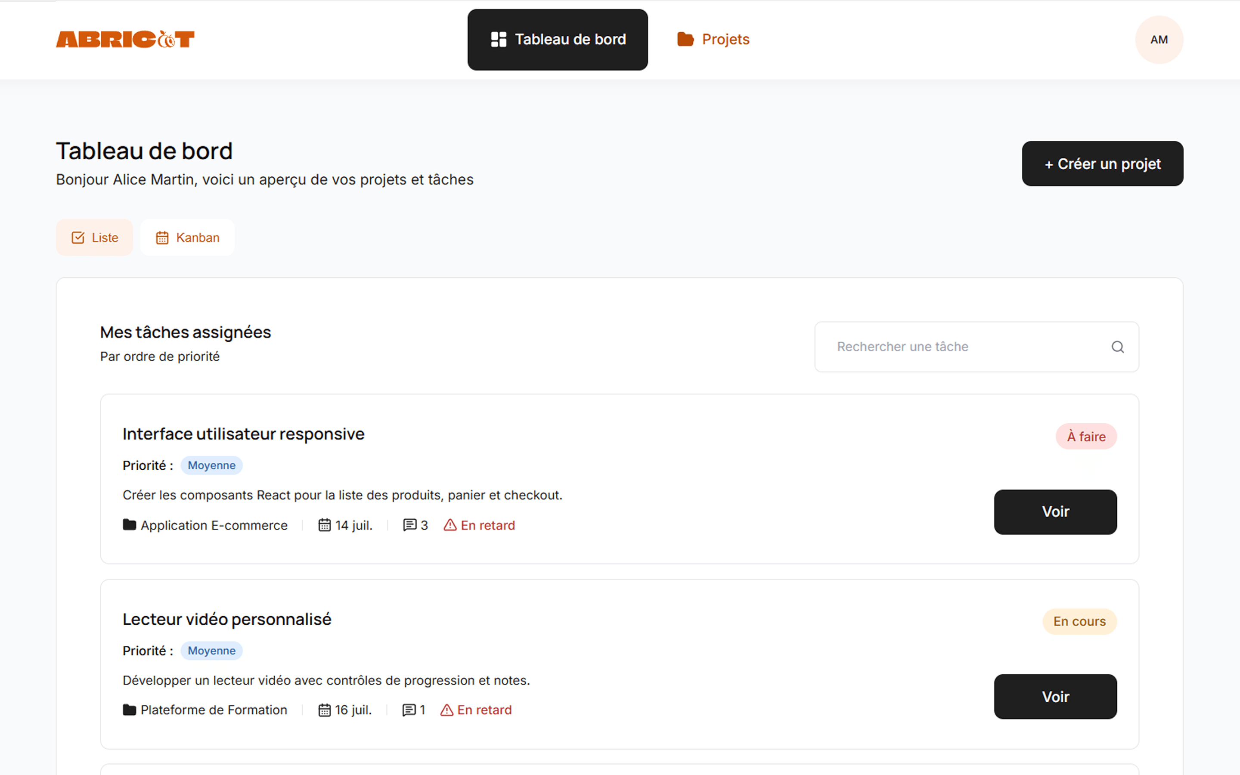Click En retard on Lecteur vidéo task

pos(484,710)
